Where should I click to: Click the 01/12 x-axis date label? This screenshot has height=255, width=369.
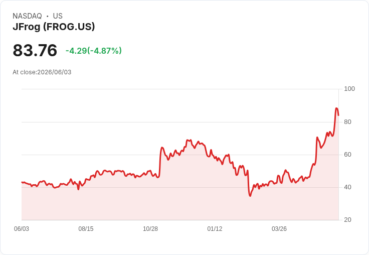coord(215,229)
